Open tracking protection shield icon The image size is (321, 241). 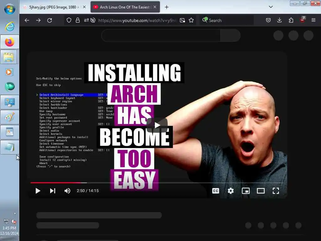coord(69,20)
